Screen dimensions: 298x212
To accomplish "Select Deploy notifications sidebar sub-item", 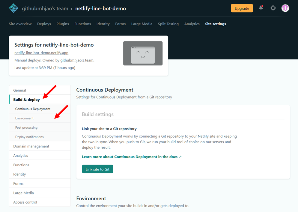I will click(x=40, y=137).
